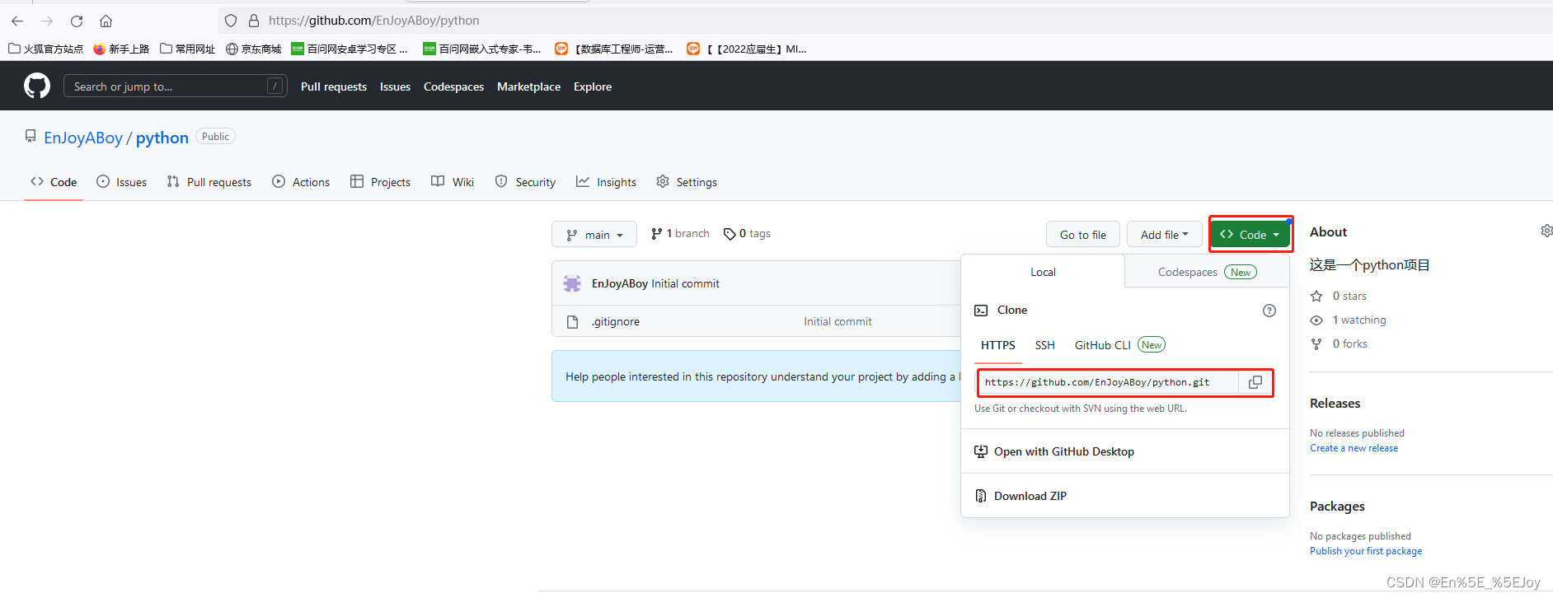The height and width of the screenshot is (598, 1553).
Task: Open the repository Pull requests tab
Action: (209, 182)
